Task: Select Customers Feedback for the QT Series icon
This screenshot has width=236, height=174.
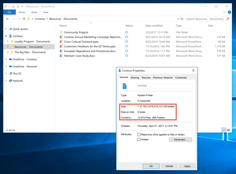Action: pos(61,46)
